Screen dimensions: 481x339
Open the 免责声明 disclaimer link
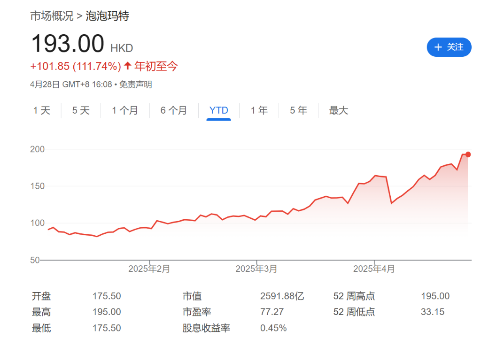tap(136, 85)
